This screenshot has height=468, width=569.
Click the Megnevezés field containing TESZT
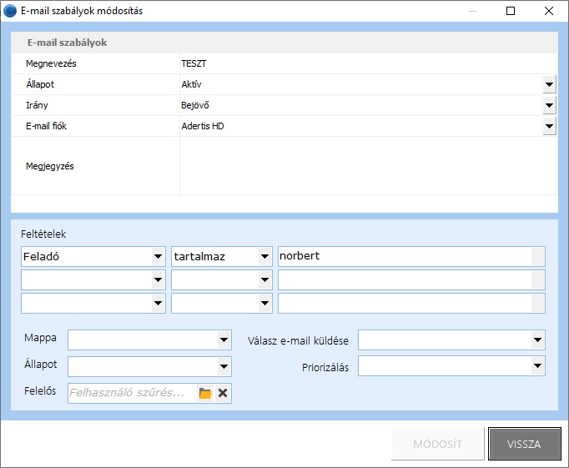pos(367,63)
